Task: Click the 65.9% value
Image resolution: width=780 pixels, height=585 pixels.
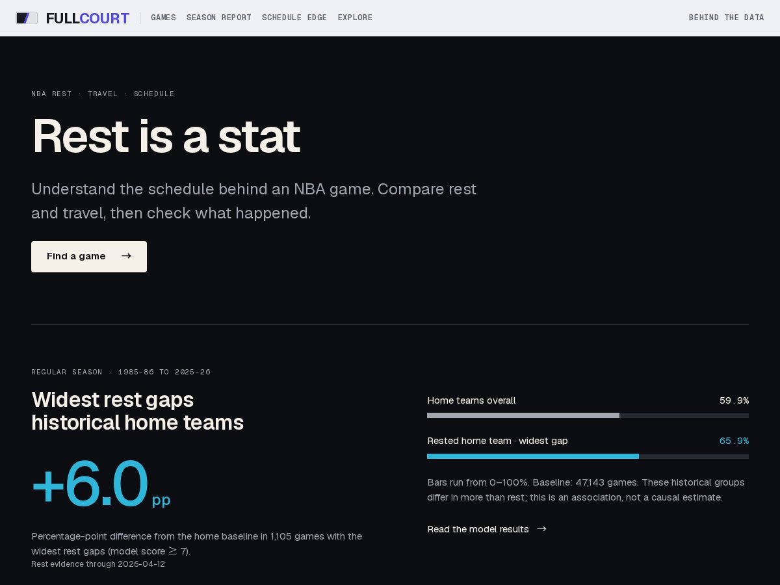Action: (x=734, y=441)
